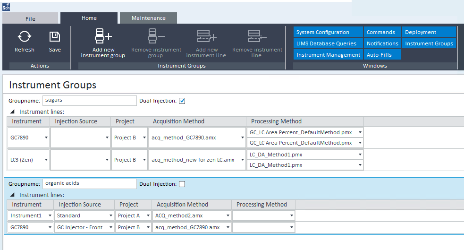Click the application logo icon in title bar
464x250 pixels.
pos(6,7)
